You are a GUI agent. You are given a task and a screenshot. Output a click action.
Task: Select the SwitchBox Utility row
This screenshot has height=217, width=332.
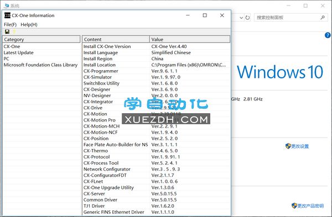[156, 83]
